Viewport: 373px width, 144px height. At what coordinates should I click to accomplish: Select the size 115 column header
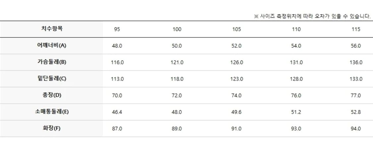tap(356, 29)
